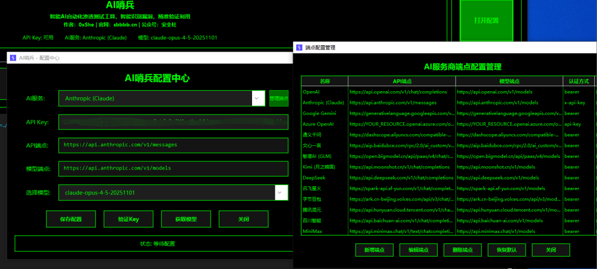Focus the API Key input field
Screen dimensions: 597x269
(x=173, y=122)
